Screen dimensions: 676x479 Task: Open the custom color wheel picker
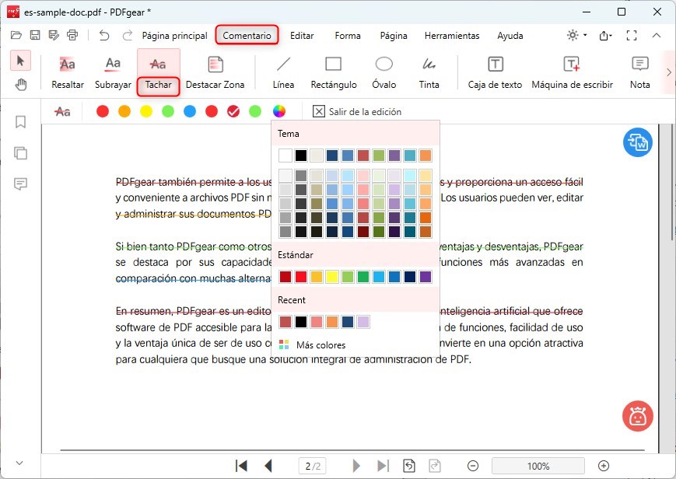279,111
